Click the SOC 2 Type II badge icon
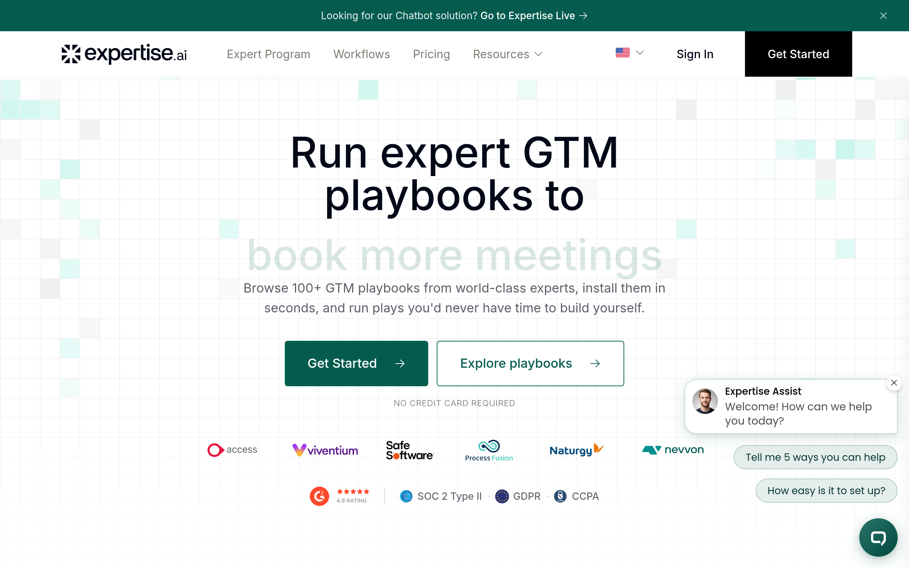The width and height of the screenshot is (909, 568). click(406, 496)
